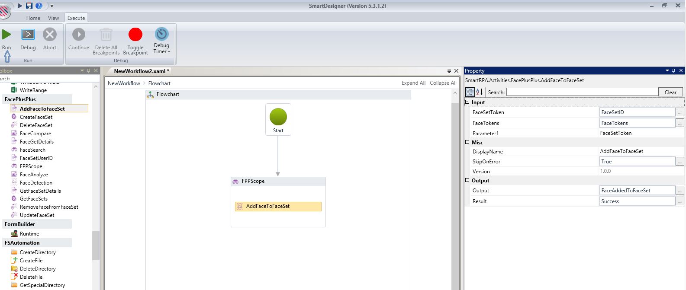
Task: Switch property grid to categorized view
Action: click(x=470, y=92)
